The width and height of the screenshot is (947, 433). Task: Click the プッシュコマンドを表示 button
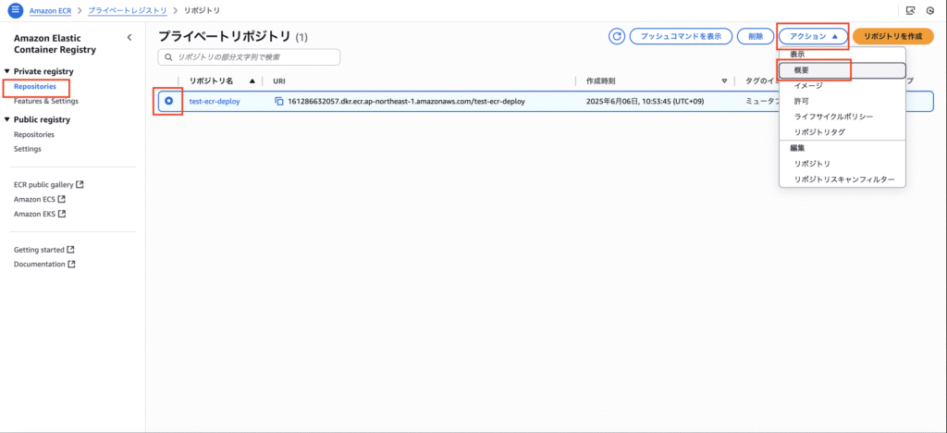tap(681, 36)
